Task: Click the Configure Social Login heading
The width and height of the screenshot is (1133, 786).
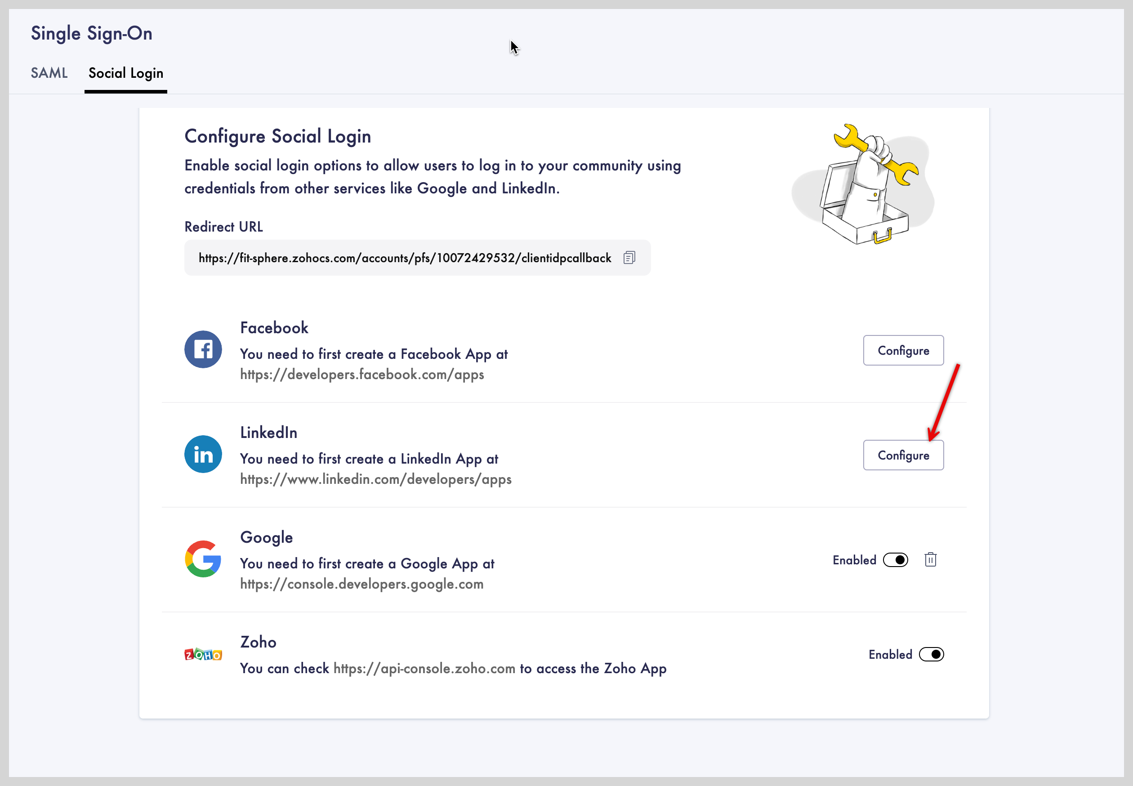Action: tap(278, 136)
